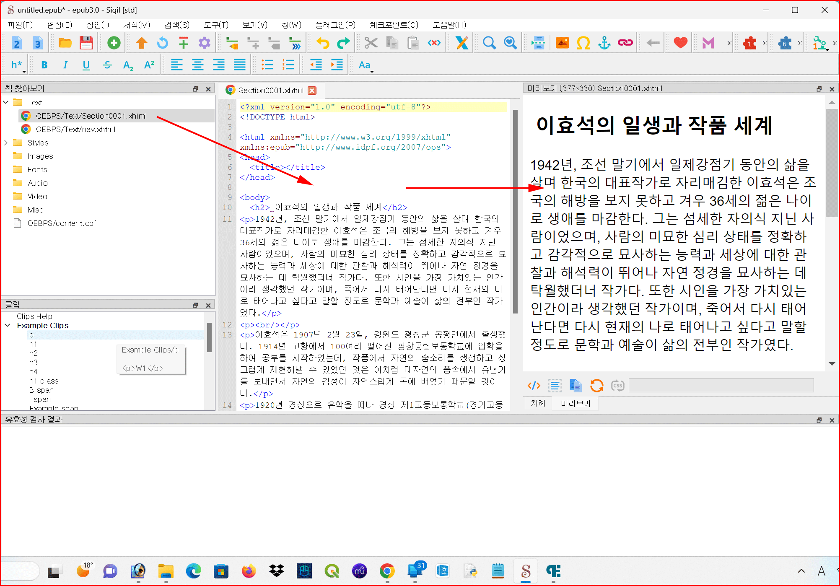Image resolution: width=840 pixels, height=586 pixels.
Task: Open the heading style h* dropdown
Action: (18, 65)
